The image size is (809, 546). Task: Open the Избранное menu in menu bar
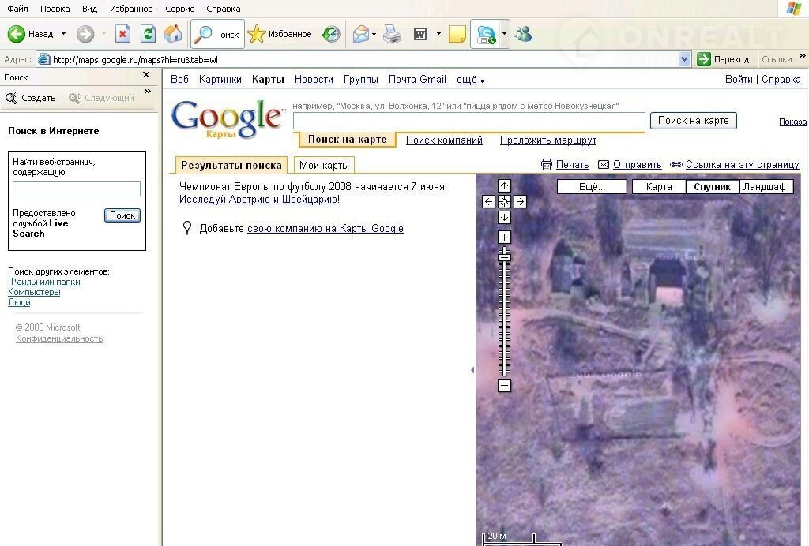coord(131,9)
